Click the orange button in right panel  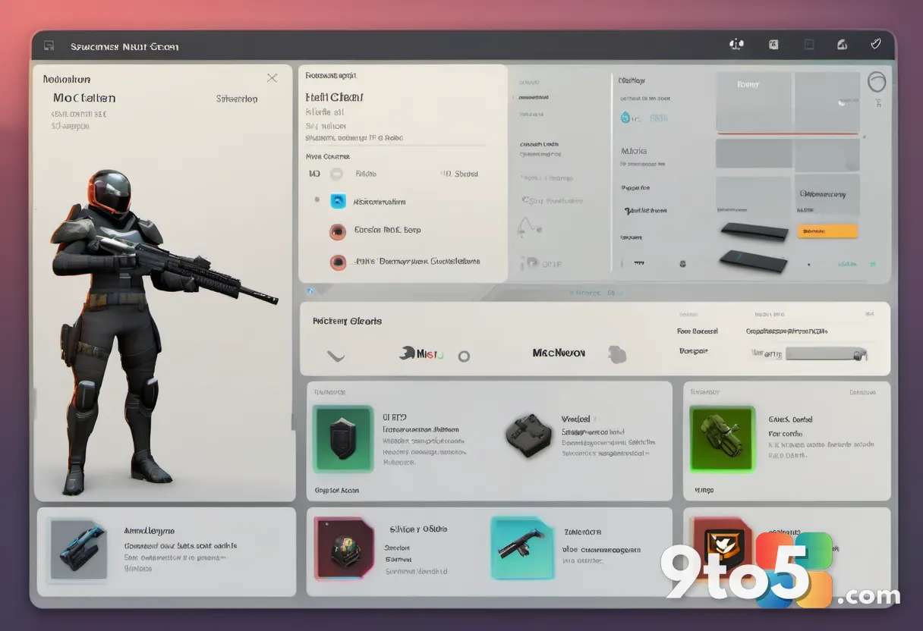pyautogui.click(x=827, y=231)
